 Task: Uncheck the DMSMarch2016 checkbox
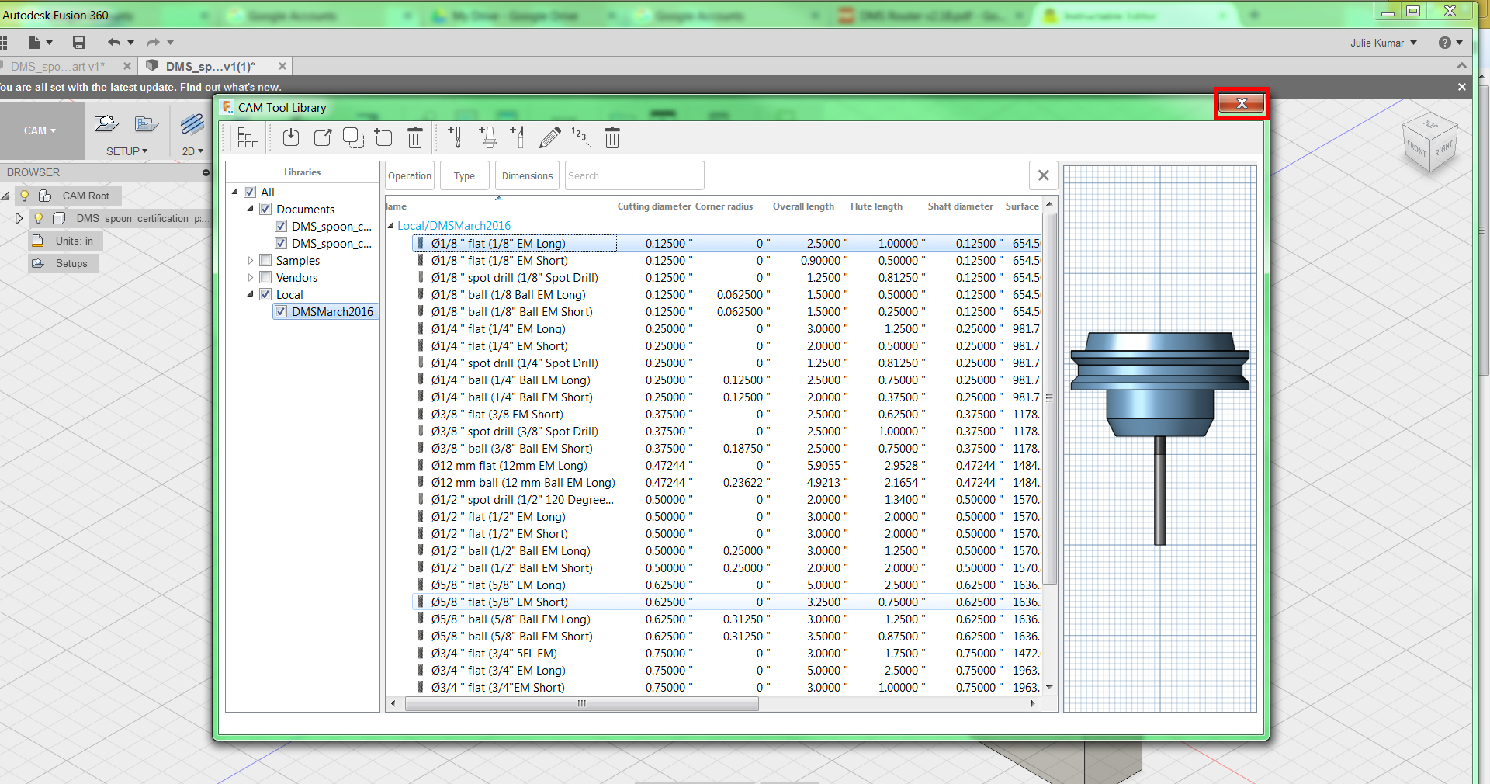coord(281,311)
